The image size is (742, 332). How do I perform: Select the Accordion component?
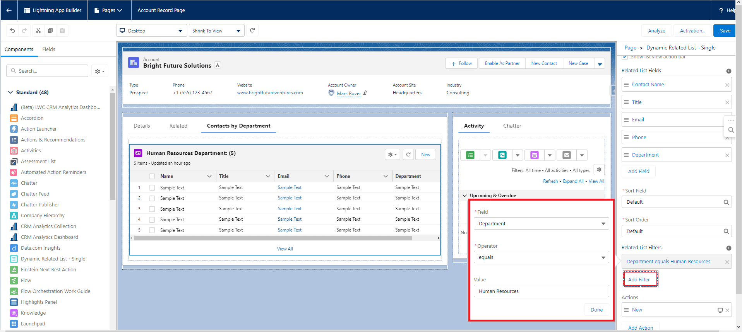point(32,118)
